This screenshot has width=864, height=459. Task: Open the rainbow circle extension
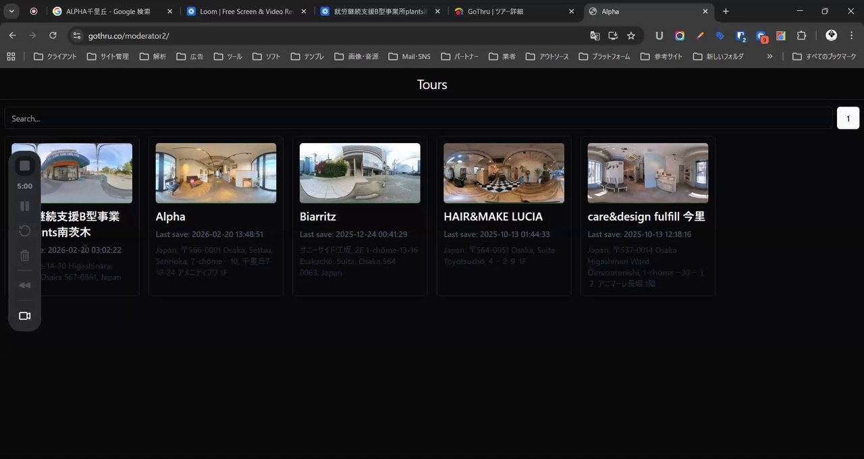point(680,36)
